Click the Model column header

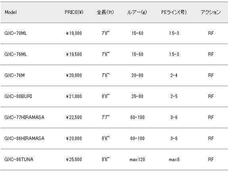click(11, 12)
